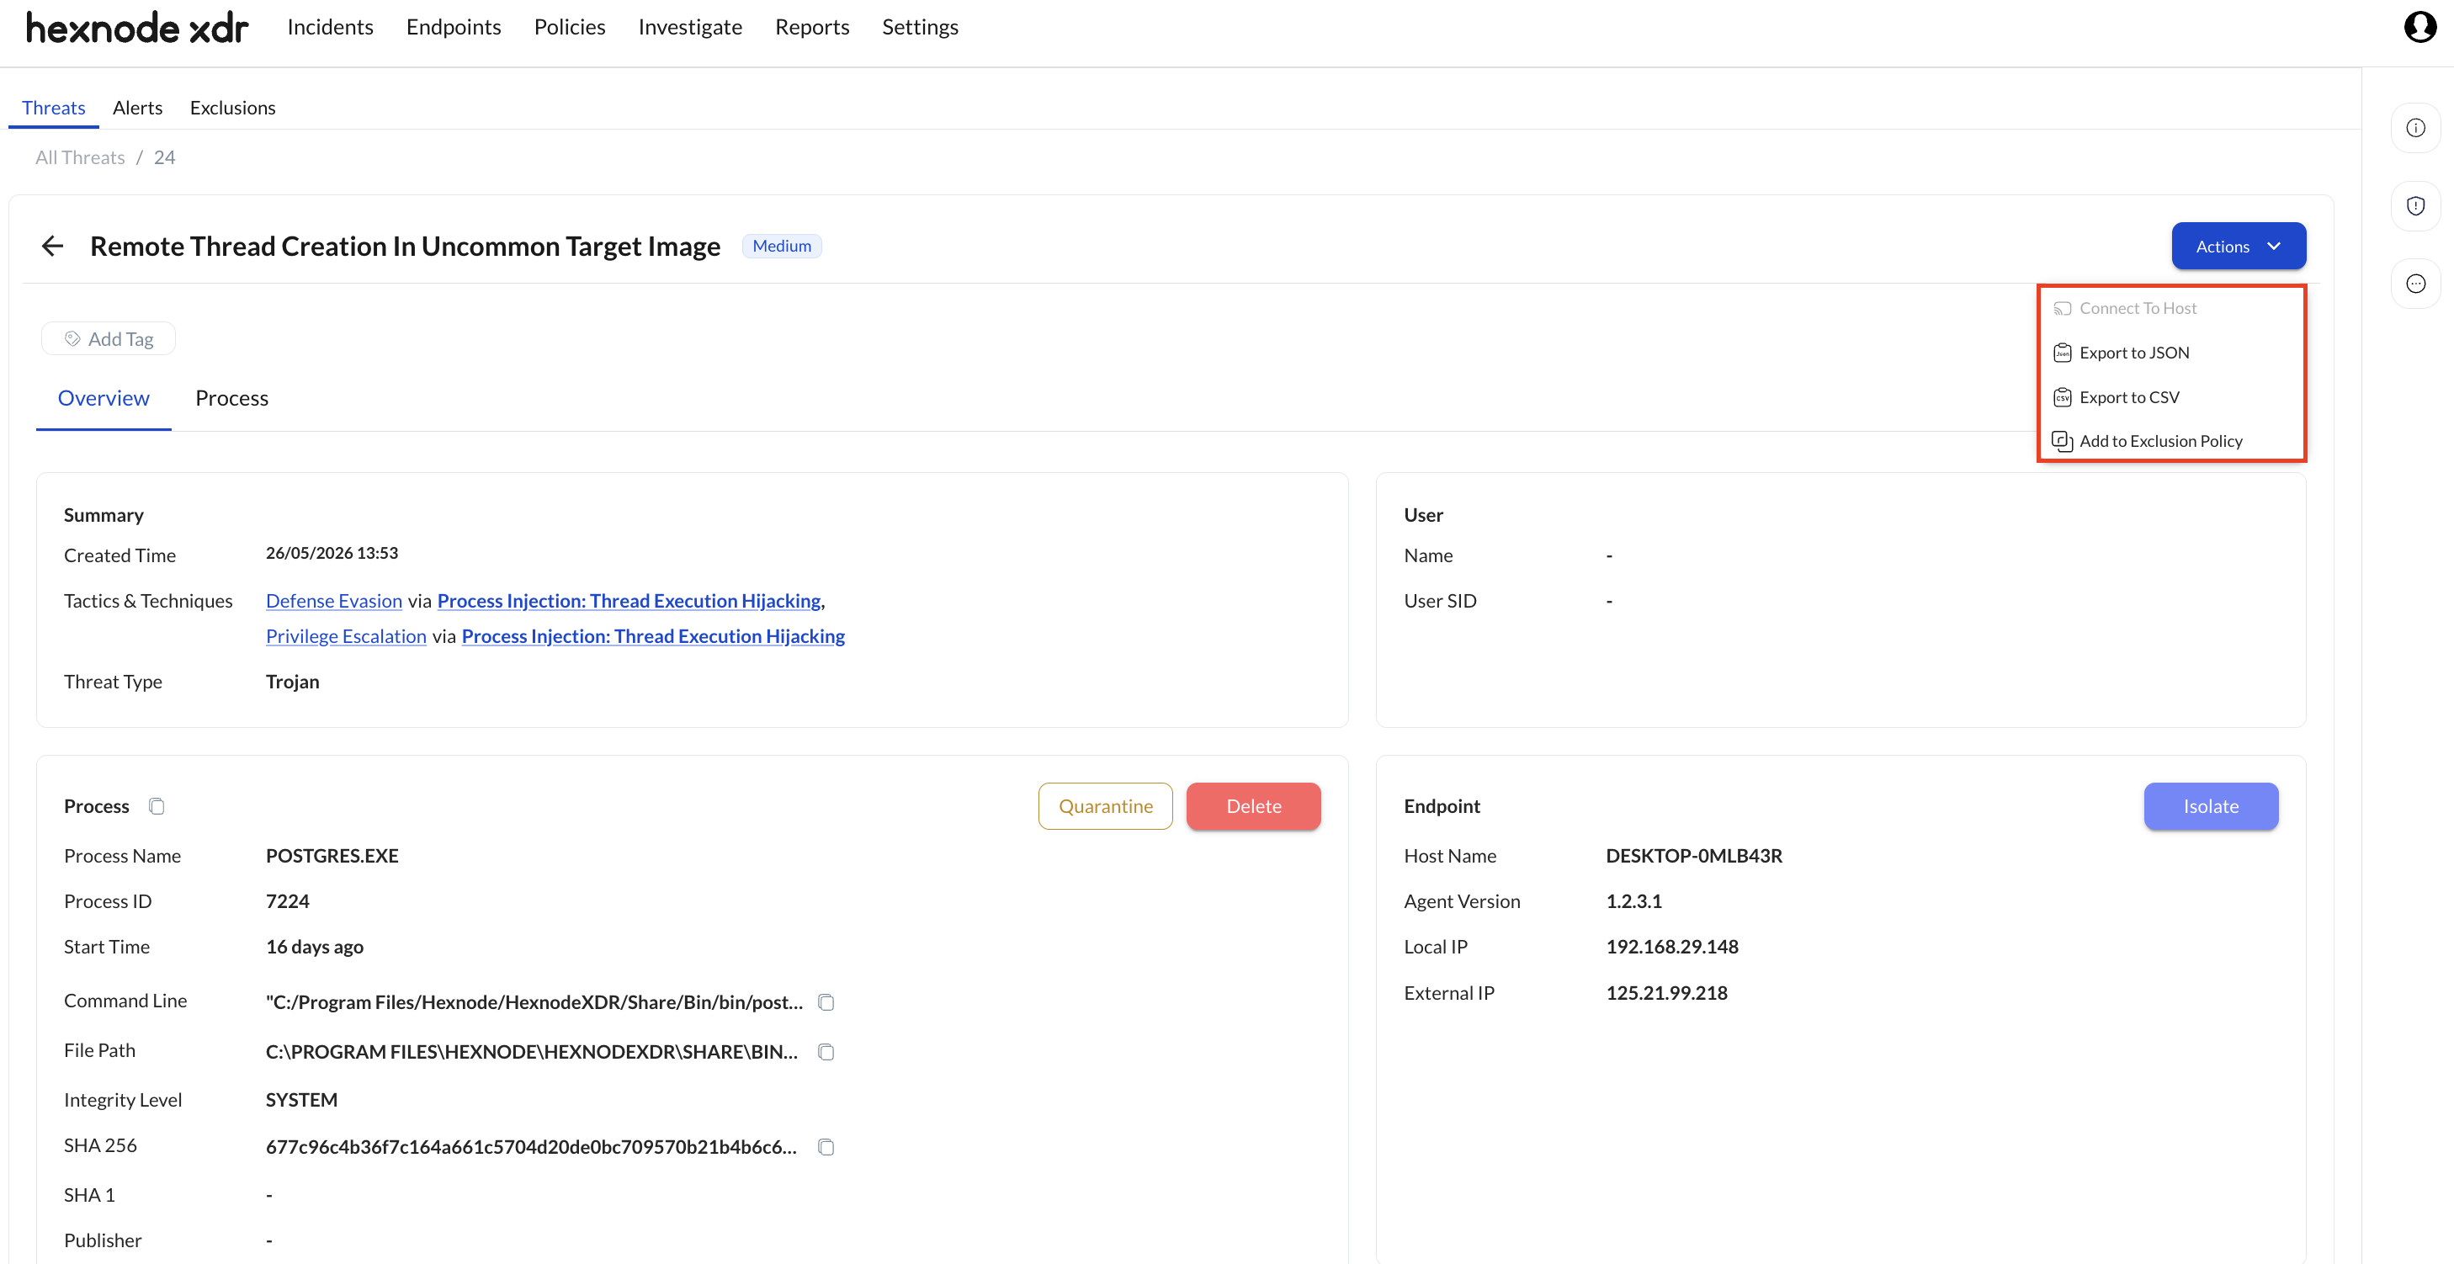2454x1264 pixels.
Task: Click the red Delete button
Action: [x=1254, y=807]
